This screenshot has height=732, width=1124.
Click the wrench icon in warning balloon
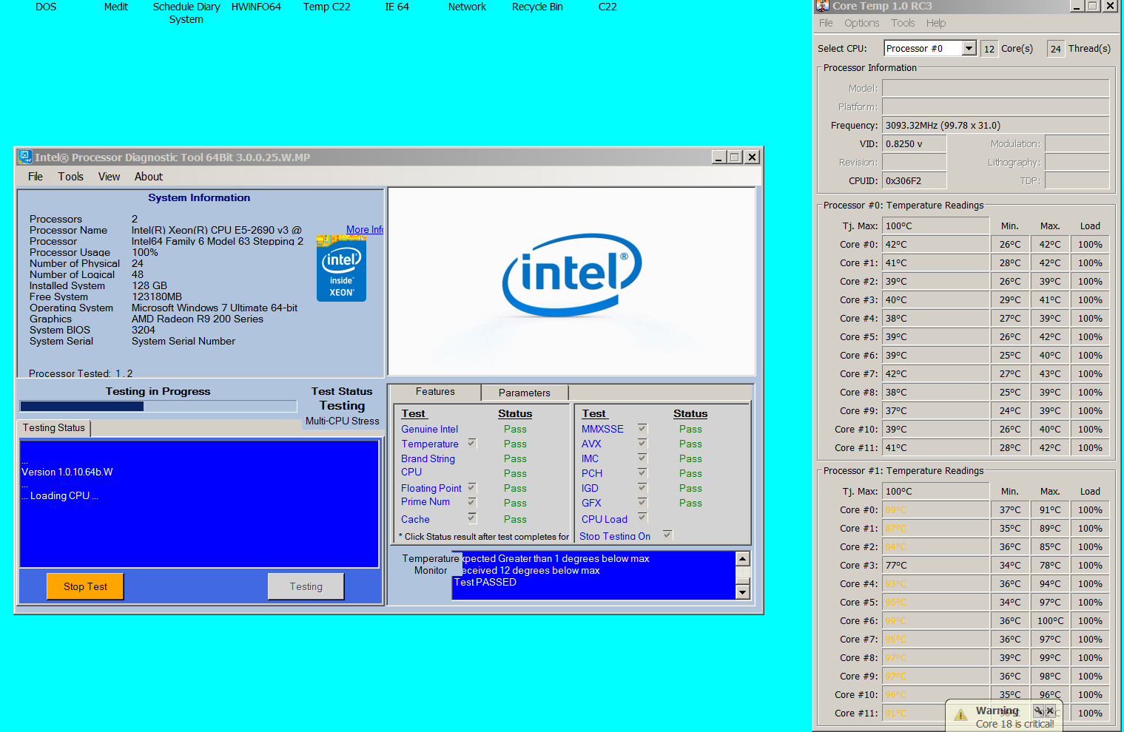pos(1038,711)
